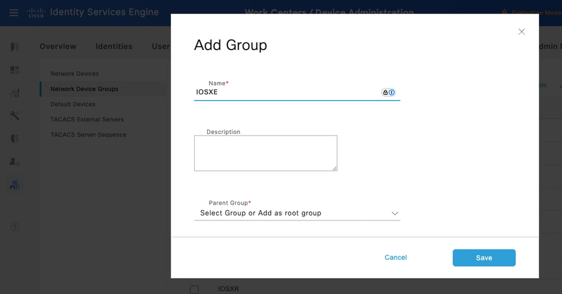The height and width of the screenshot is (294, 562).
Task: Close the Add Group dialog
Action: coord(521,32)
